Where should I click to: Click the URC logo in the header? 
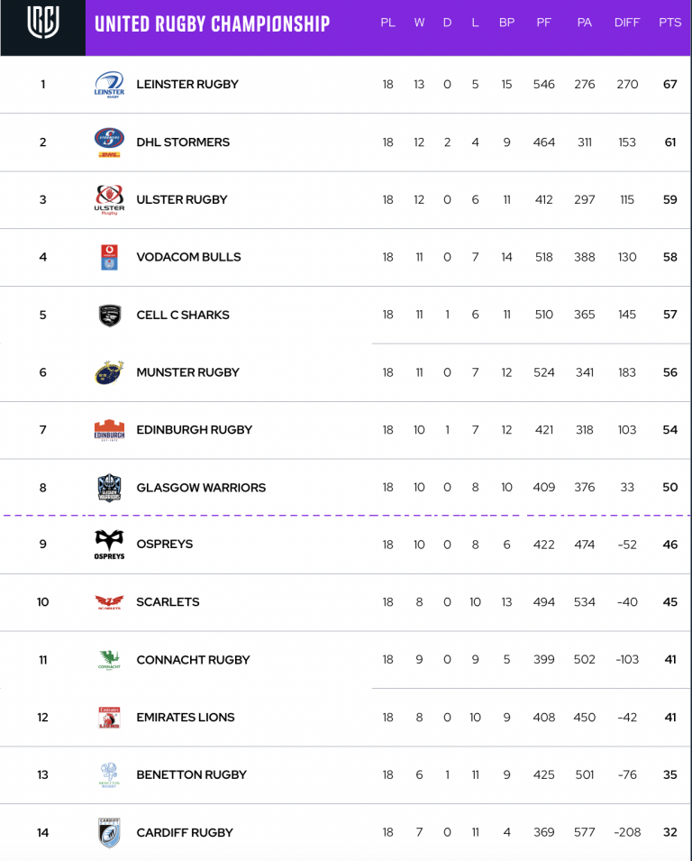pos(43,23)
